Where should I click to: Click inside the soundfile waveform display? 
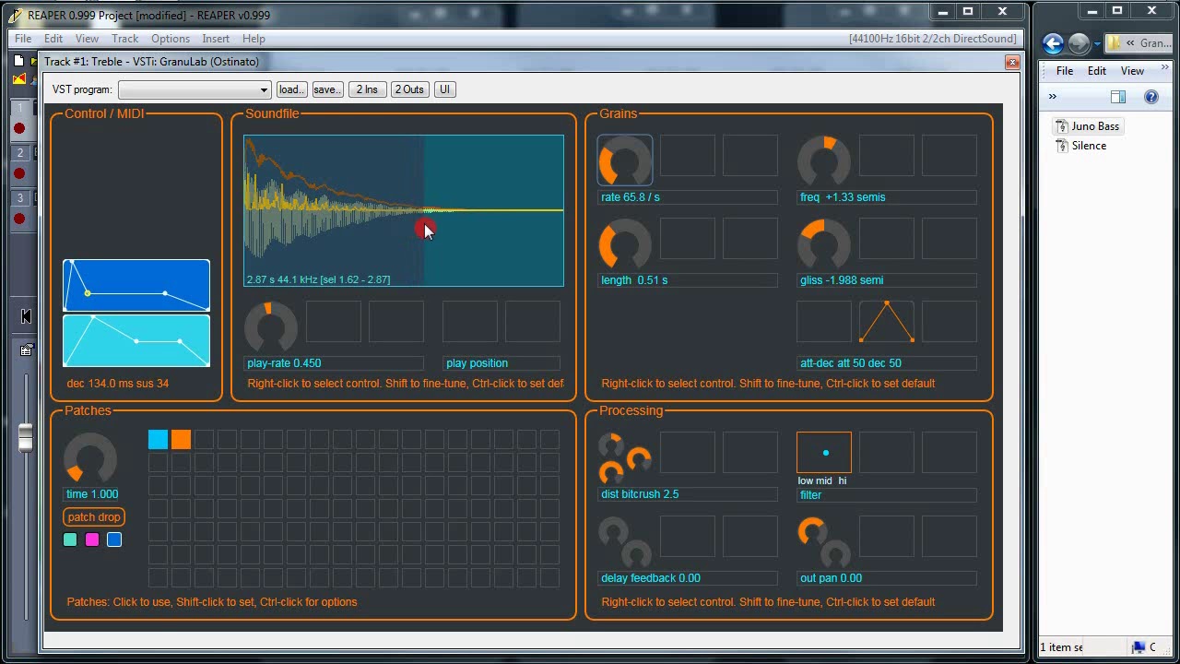point(404,210)
